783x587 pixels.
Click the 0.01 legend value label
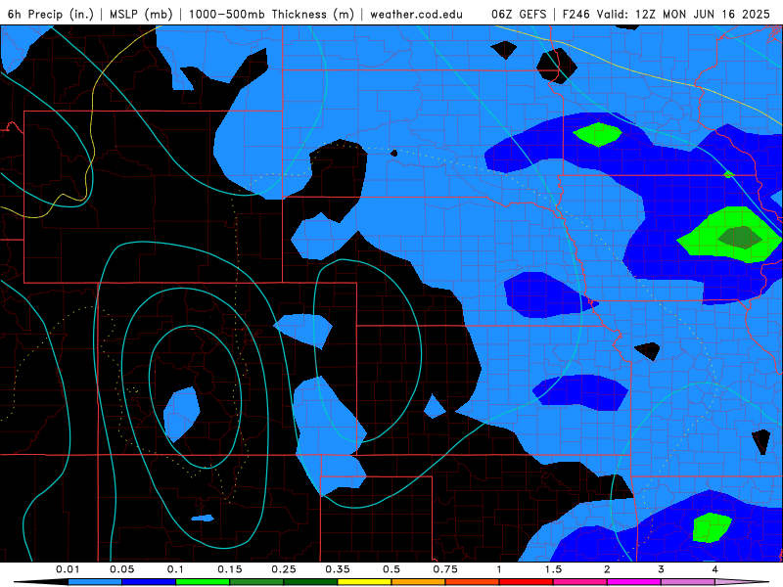pos(68,569)
